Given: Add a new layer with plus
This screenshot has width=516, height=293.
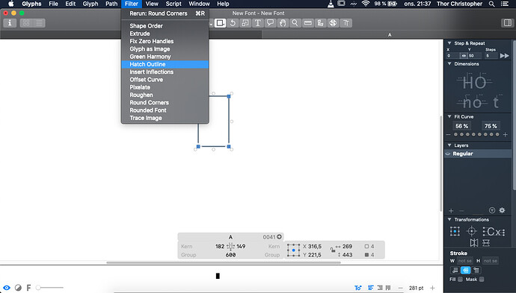Looking at the screenshot, I should (x=451, y=211).
